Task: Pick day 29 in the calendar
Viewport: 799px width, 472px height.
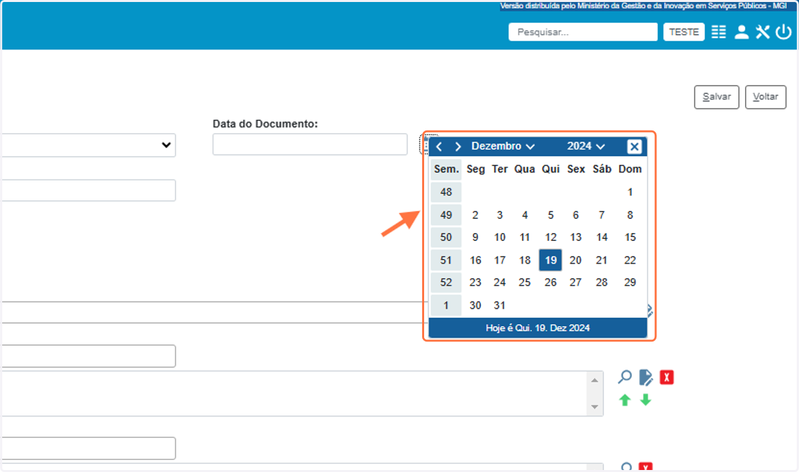Action: coord(630,282)
